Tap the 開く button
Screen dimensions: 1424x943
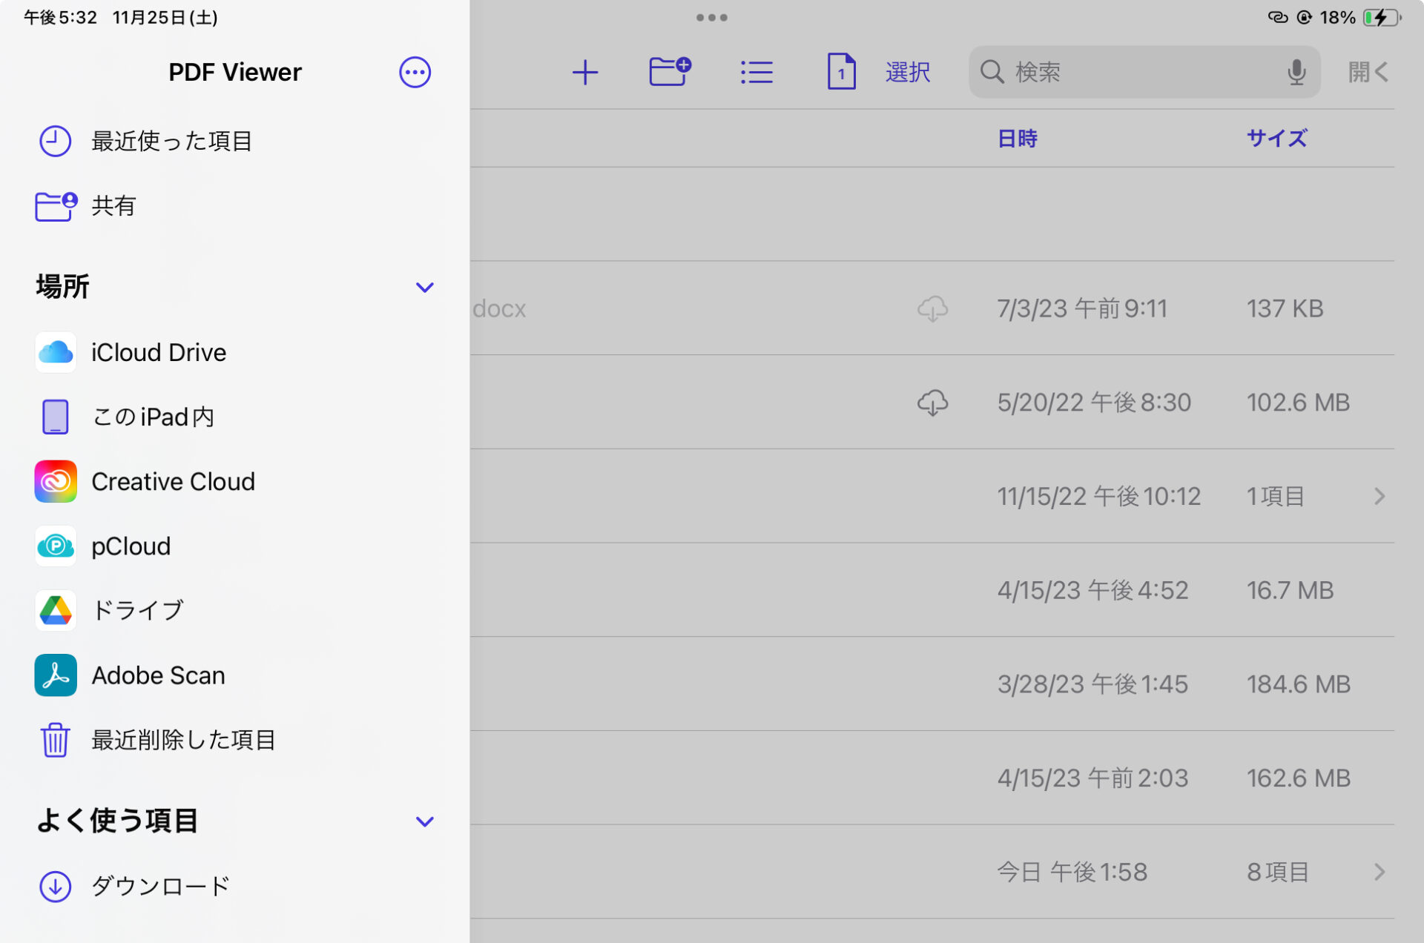[x=1367, y=72]
